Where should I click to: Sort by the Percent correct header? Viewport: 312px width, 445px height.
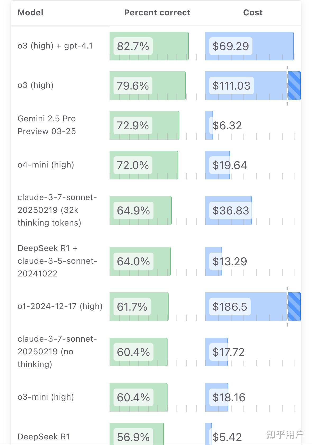[x=157, y=12]
